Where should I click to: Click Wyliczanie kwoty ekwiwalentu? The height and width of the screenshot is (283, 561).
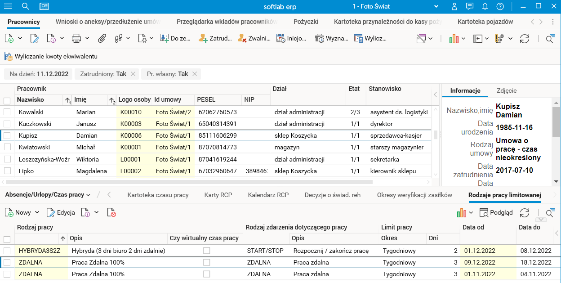(51, 56)
